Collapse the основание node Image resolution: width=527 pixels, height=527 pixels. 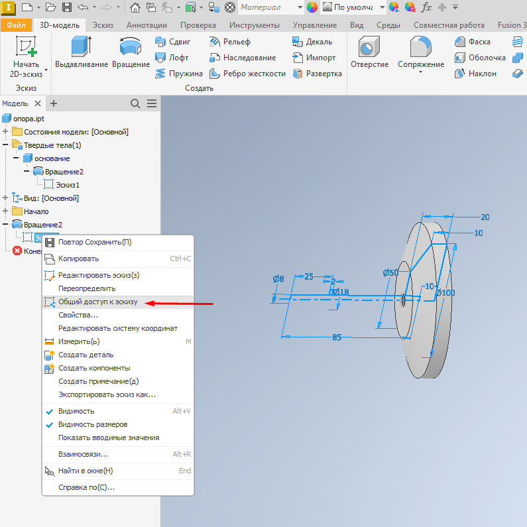[16, 158]
